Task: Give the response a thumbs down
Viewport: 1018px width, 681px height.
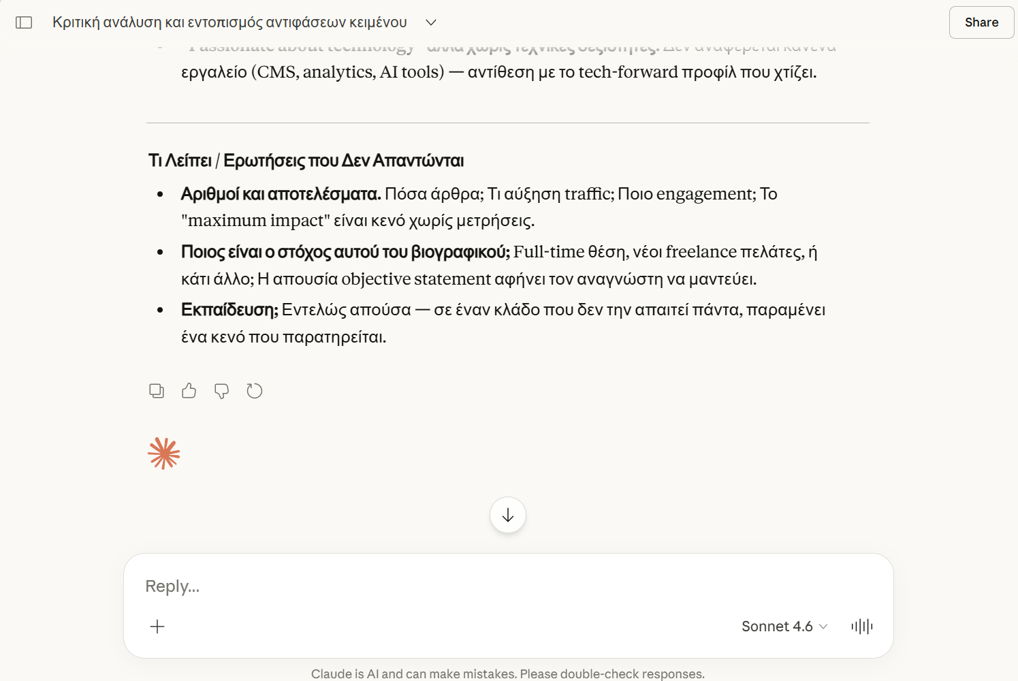Action: coord(221,391)
